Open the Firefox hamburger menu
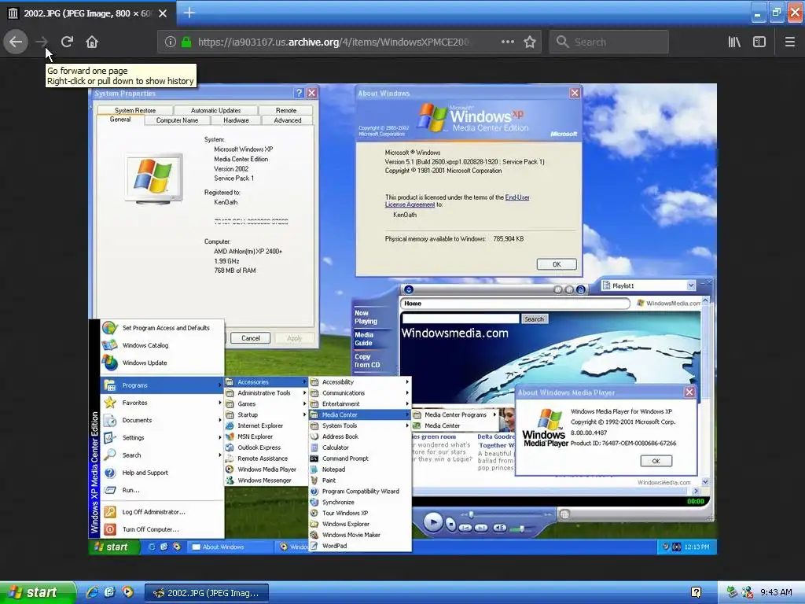The width and height of the screenshot is (805, 604). pos(790,42)
